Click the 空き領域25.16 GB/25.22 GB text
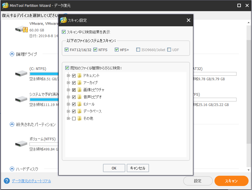 click(211, 105)
